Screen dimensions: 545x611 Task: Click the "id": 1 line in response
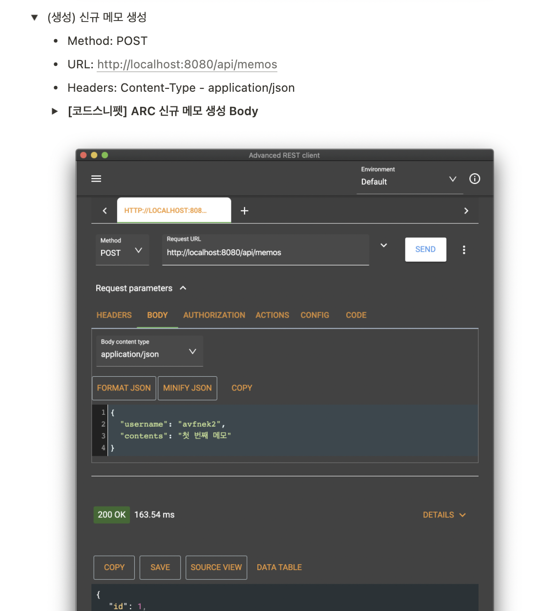pos(127,606)
